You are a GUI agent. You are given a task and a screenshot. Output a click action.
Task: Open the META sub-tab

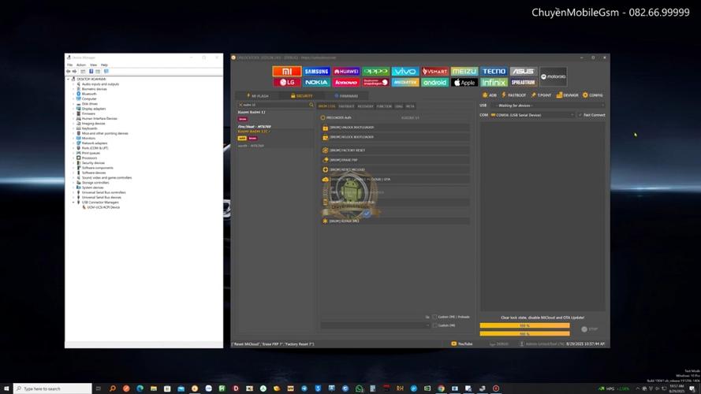click(410, 106)
